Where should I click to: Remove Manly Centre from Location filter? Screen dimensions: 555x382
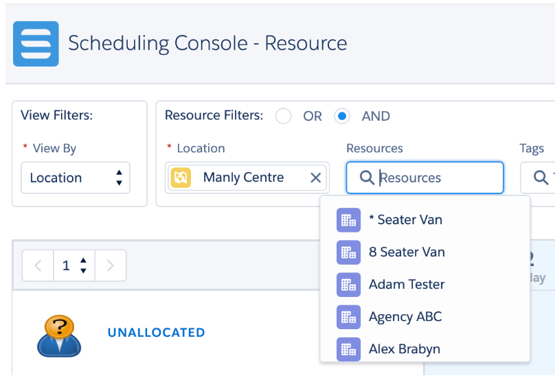[315, 178]
